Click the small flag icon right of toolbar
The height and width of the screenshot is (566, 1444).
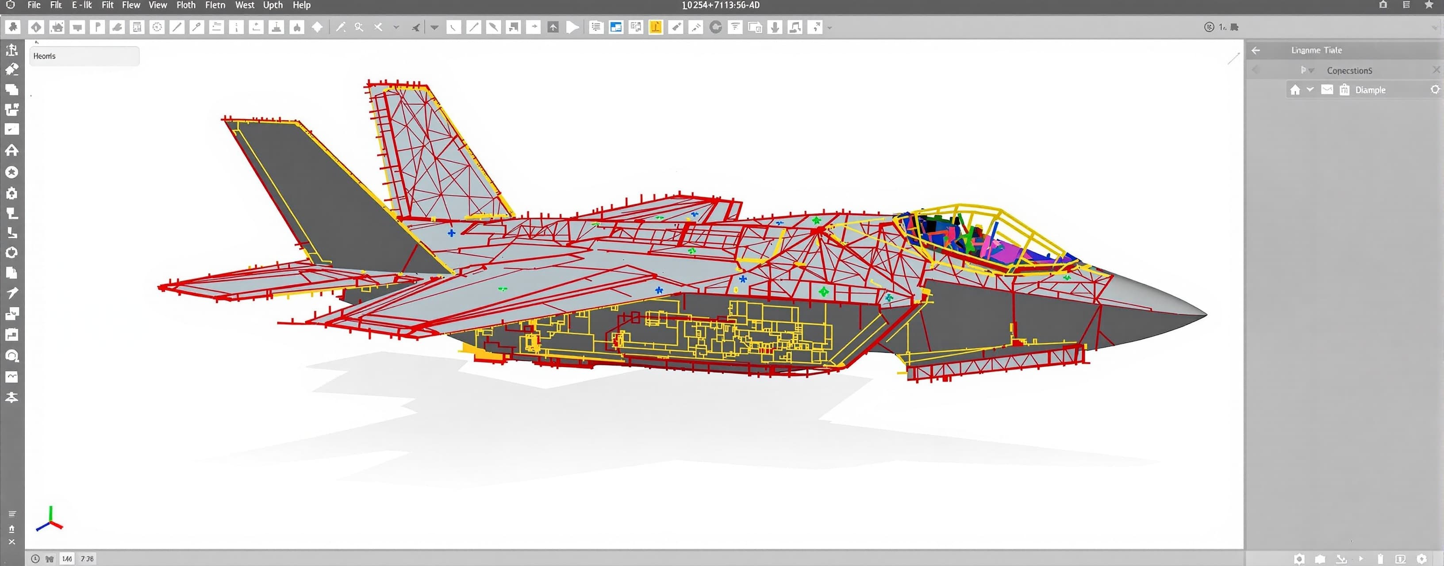pyautogui.click(x=1234, y=27)
